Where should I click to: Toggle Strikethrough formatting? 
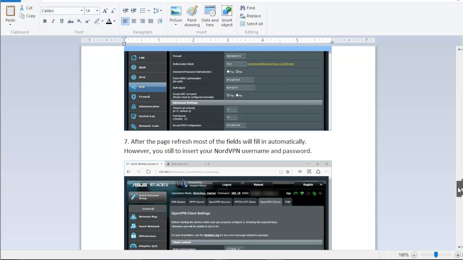coord(71,21)
